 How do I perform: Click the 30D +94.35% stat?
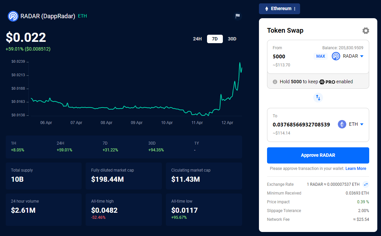pos(156,147)
